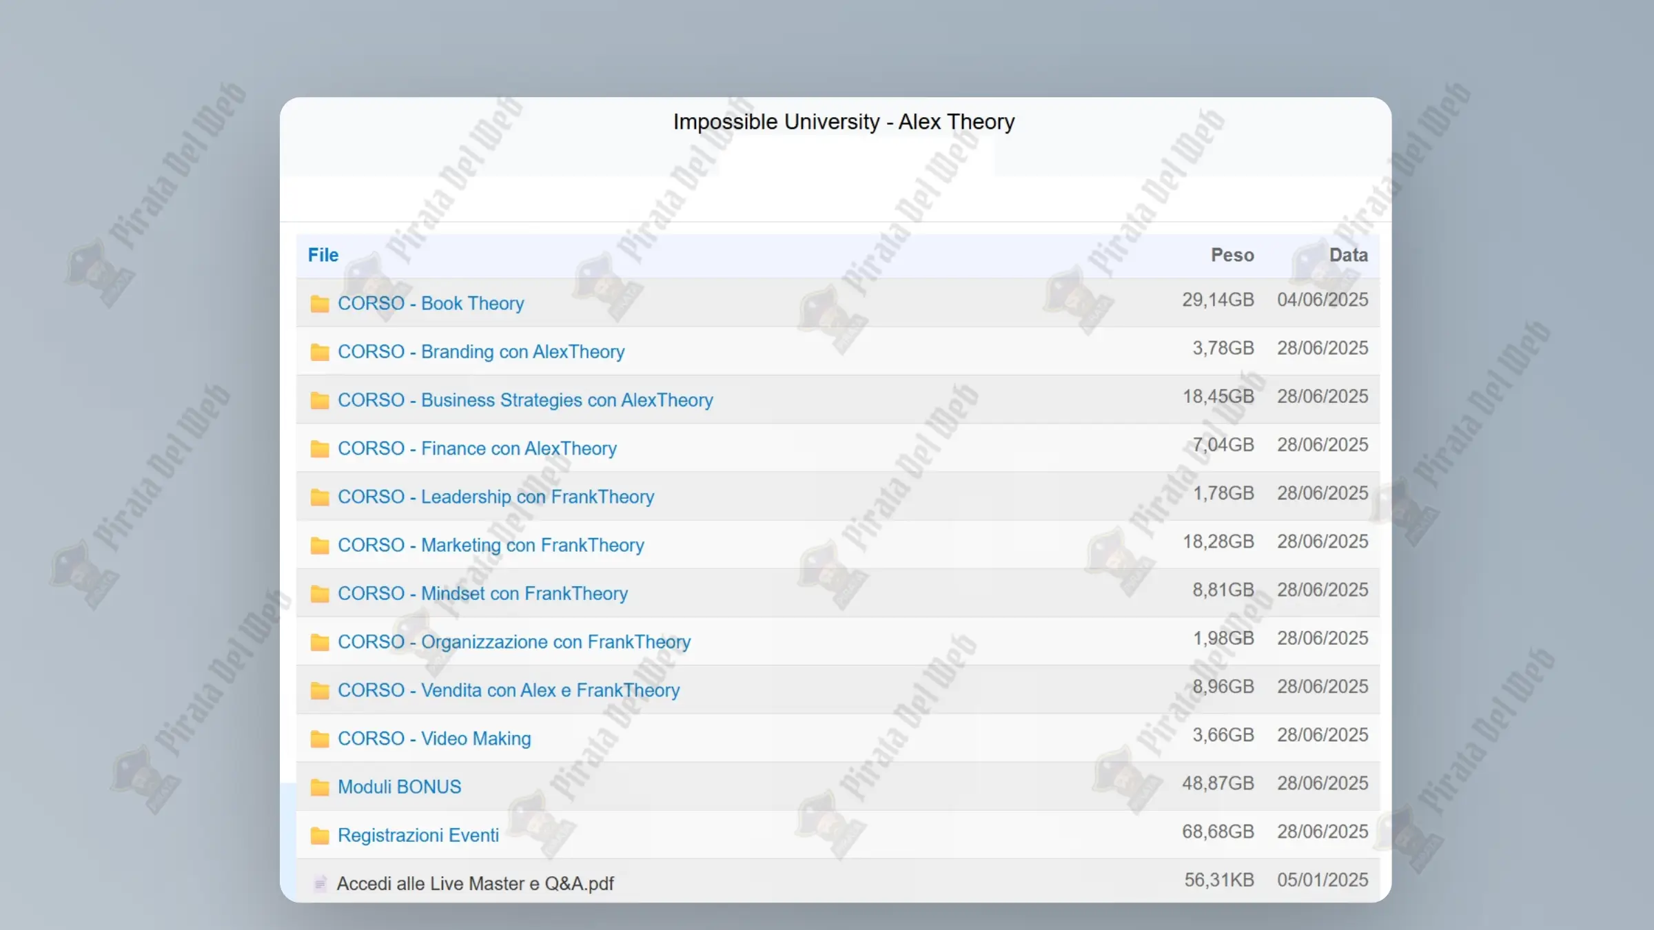This screenshot has width=1654, height=930.
Task: Select Accedi alle Live Master e Q&A.pdf file
Action: [475, 883]
